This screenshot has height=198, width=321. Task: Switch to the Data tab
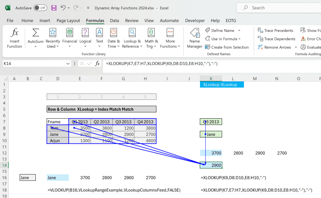[114, 21]
